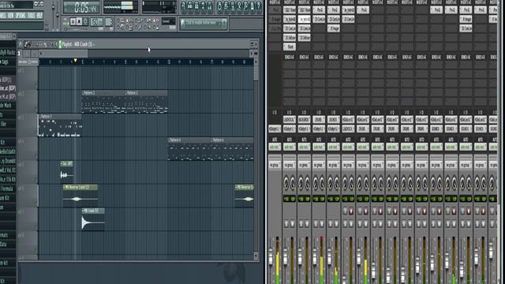Click the Formula item in the FL browser

[x=8, y=189]
